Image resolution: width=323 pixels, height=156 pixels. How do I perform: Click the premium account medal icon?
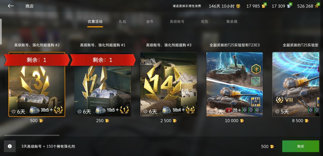(238, 6)
